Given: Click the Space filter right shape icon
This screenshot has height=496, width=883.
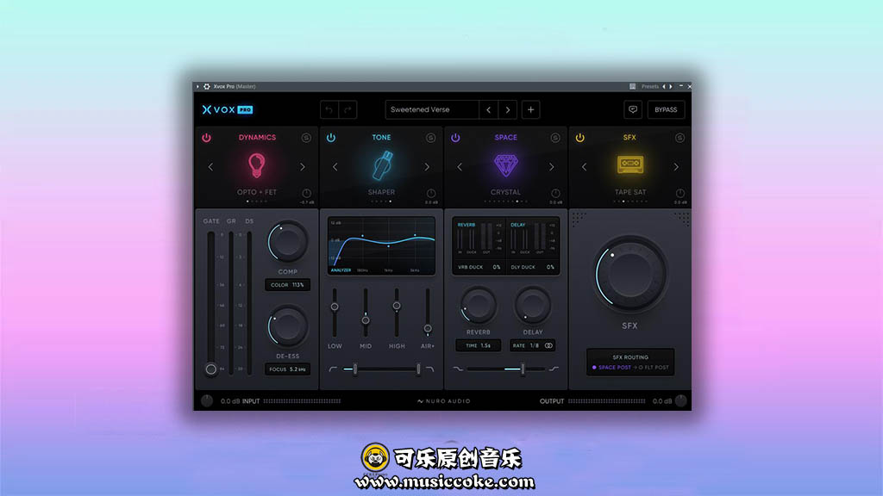Looking at the screenshot, I should point(554,369).
